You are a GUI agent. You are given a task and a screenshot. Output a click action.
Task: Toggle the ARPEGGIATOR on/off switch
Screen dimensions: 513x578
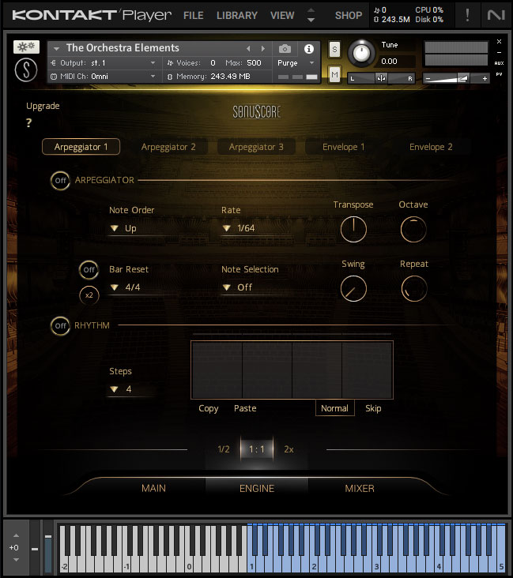(60, 181)
